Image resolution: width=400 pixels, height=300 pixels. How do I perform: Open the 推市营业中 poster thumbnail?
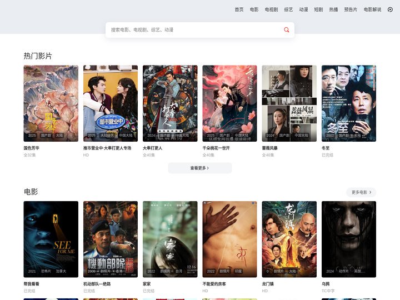coord(111,103)
